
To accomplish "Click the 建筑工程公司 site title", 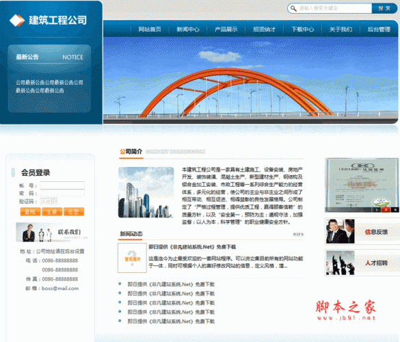I will [57, 21].
